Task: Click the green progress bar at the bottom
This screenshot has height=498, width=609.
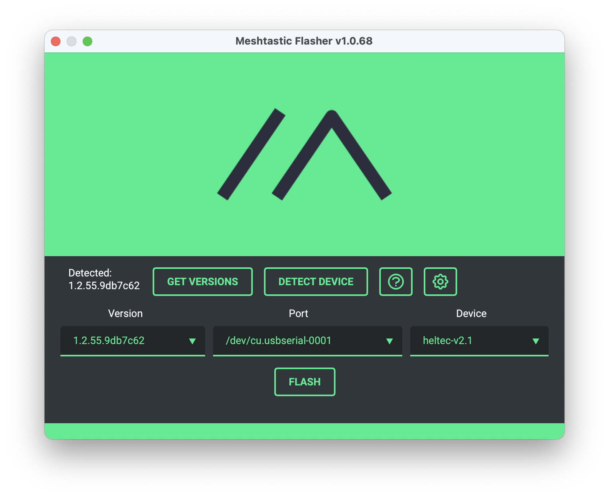Action: [304, 431]
